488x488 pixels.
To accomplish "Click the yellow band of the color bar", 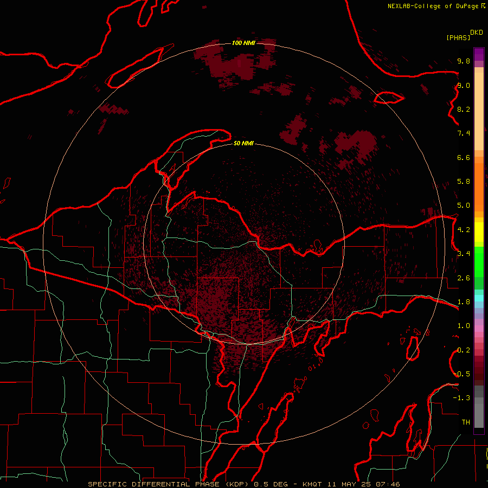I will pos(479,232).
